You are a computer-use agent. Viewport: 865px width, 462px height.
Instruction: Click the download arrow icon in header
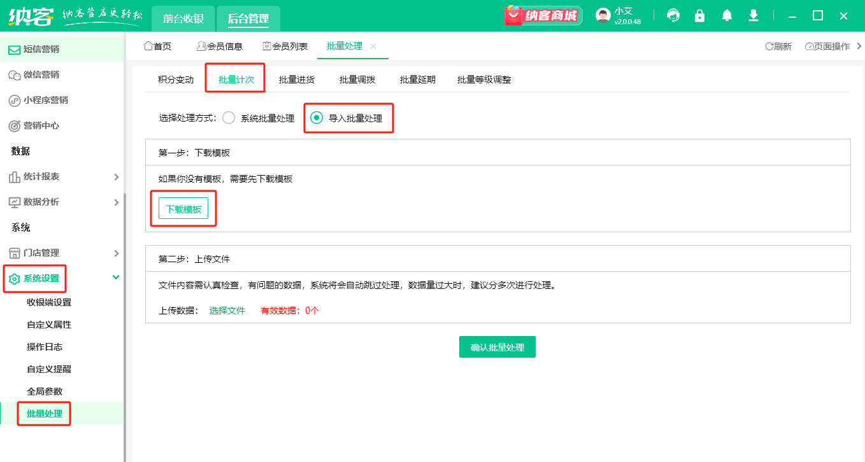click(754, 16)
